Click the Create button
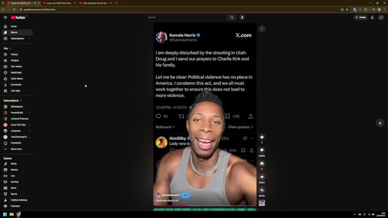The image size is (388, 218). (x=360, y=17)
